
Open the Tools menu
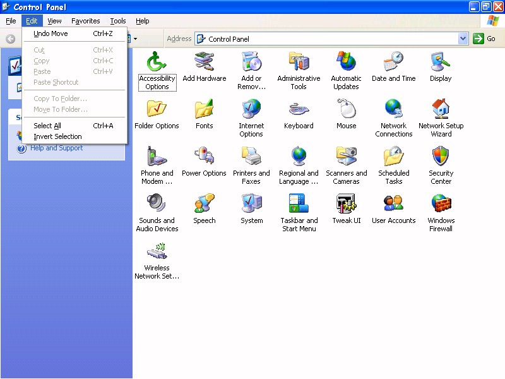(118, 21)
